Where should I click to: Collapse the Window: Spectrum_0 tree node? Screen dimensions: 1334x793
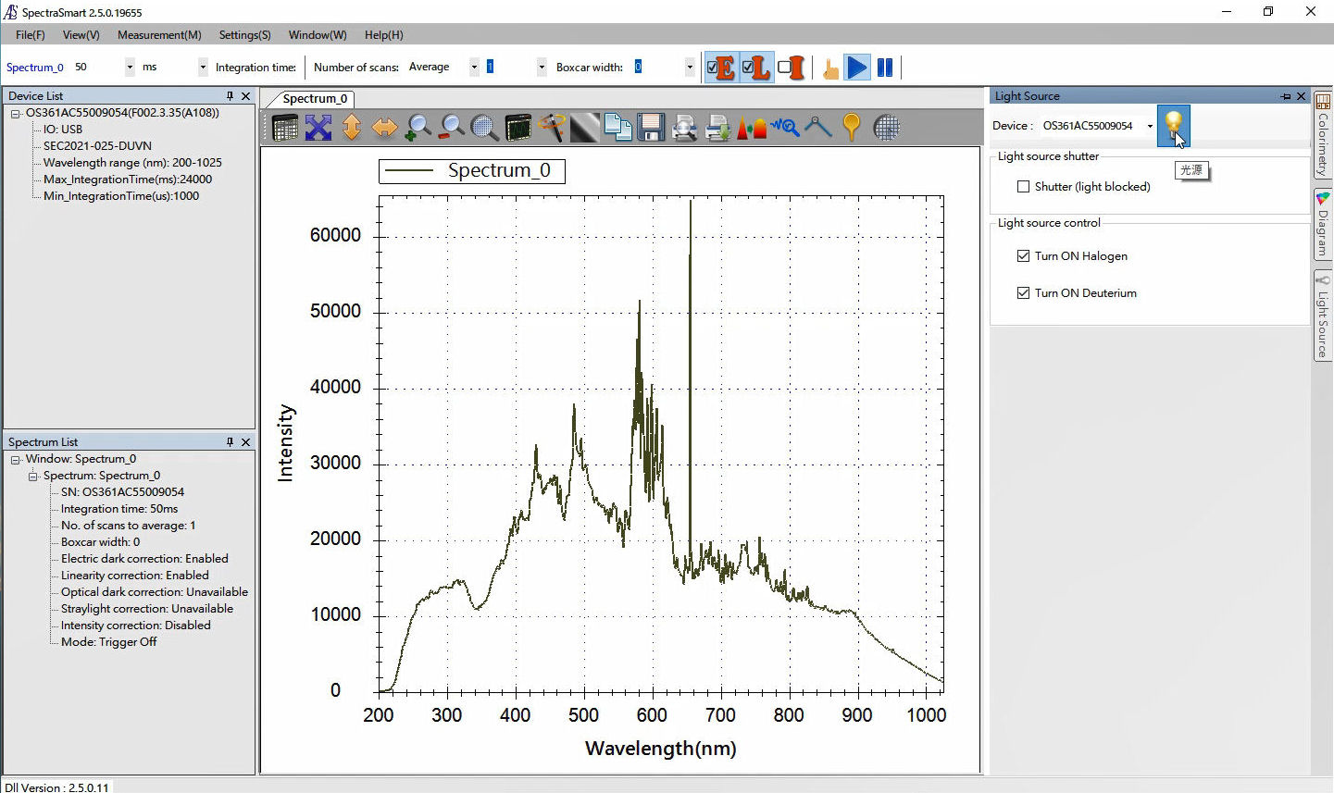pos(16,460)
